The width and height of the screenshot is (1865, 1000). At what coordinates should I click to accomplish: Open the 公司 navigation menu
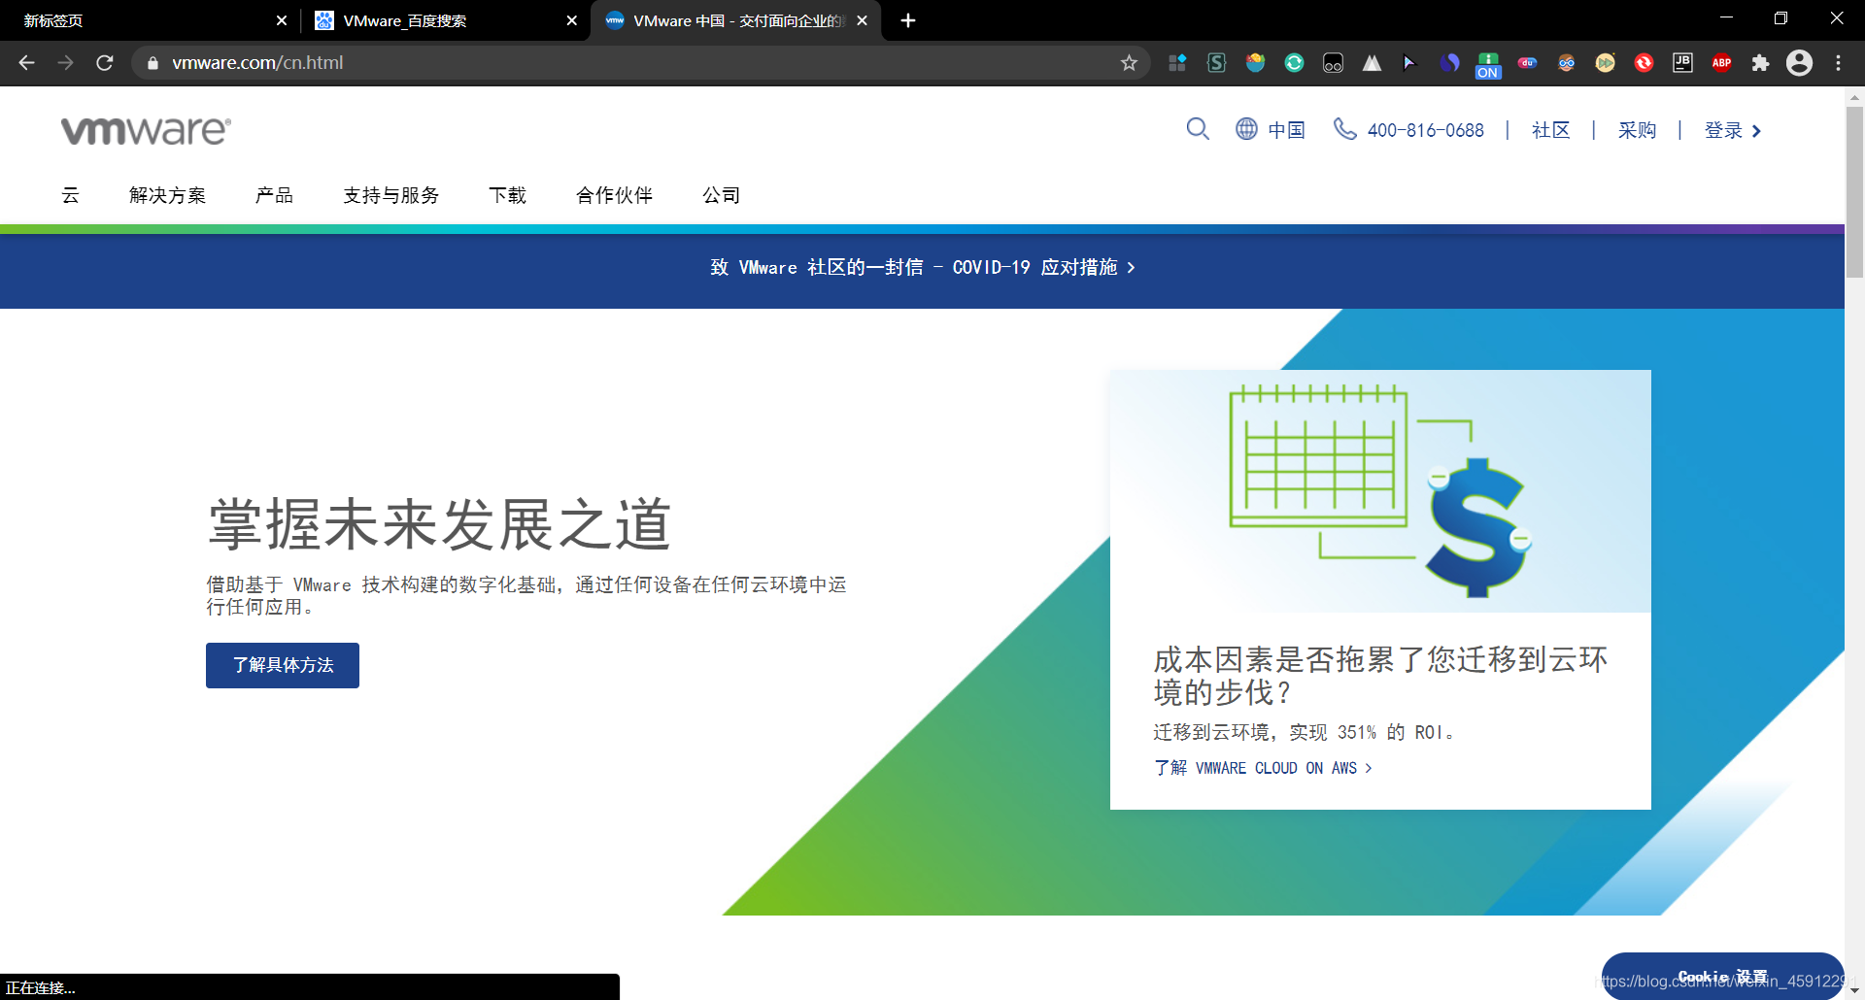[x=721, y=195]
